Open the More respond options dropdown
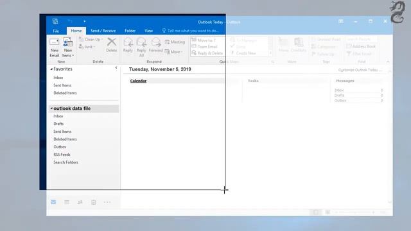The image size is (411, 231). pyautogui.click(x=173, y=52)
